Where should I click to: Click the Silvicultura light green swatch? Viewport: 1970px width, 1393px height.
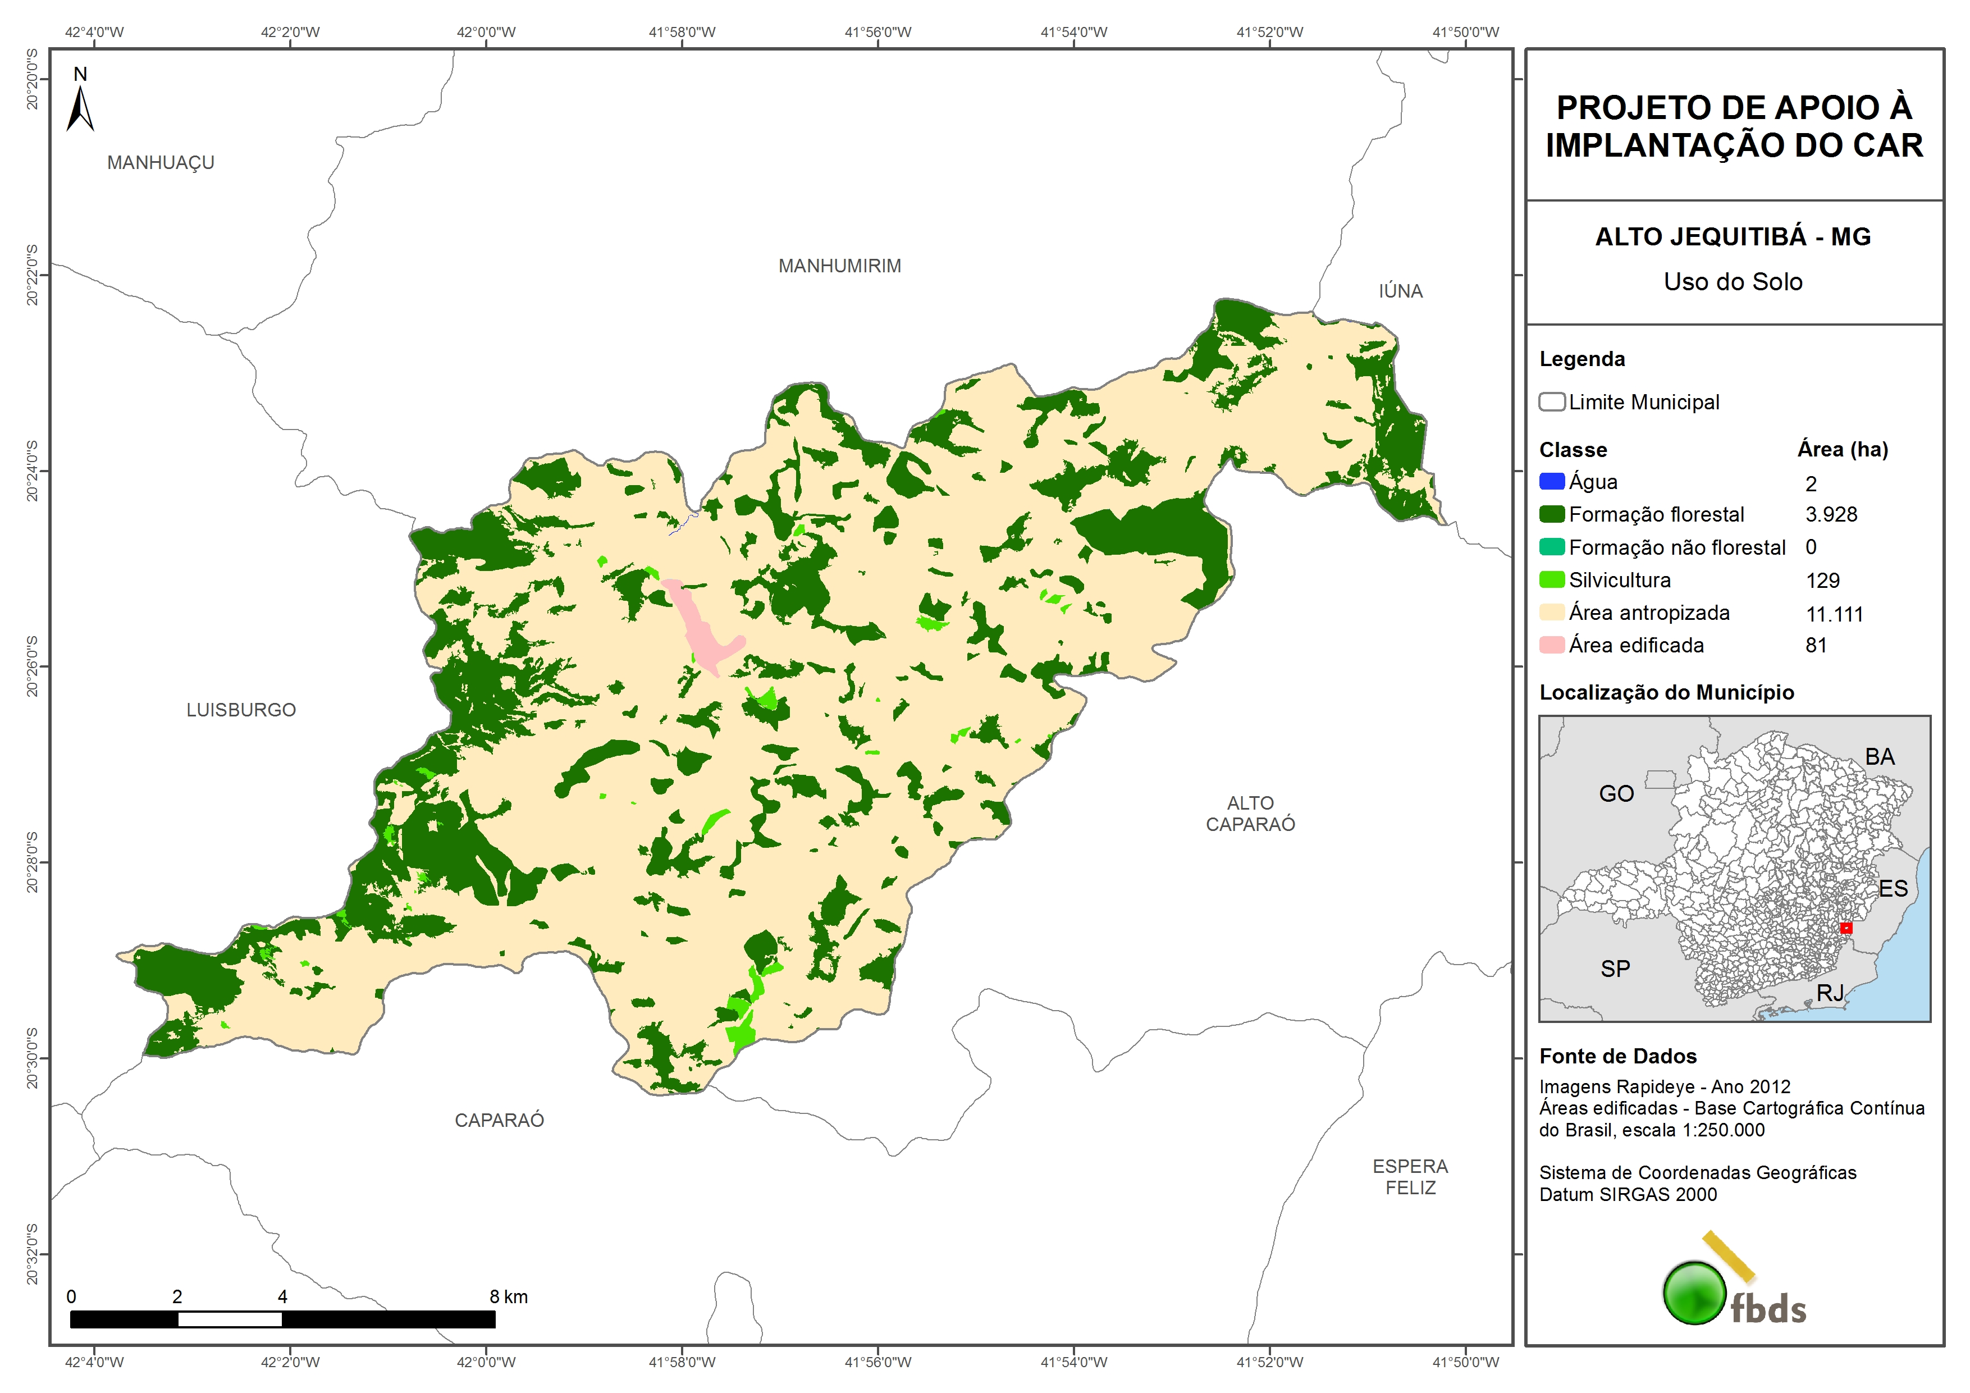coord(1551,580)
